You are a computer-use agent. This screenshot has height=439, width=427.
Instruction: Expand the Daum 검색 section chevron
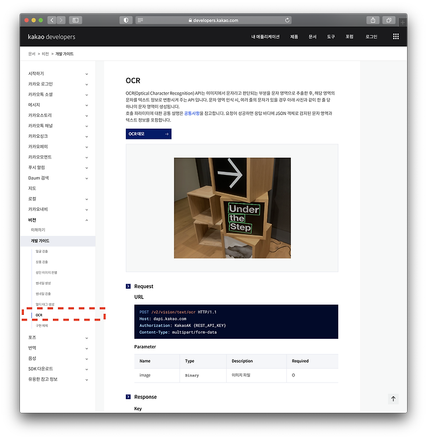[x=87, y=178]
